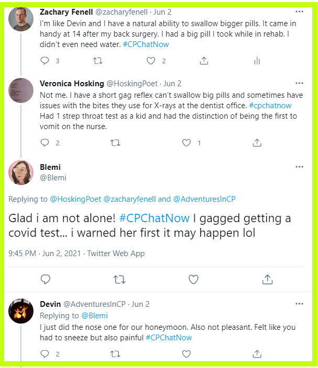The image size is (318, 368).
Task: Open more options on Blemi's tweet
Action: pos(299,167)
